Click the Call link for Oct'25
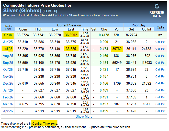 click(x=158, y=69)
